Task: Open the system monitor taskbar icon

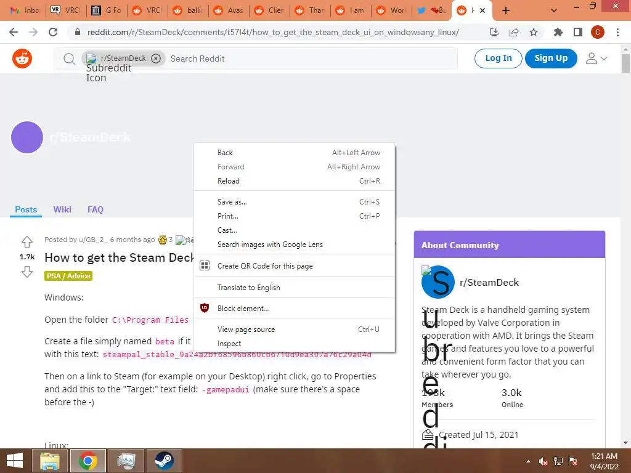Action: (126, 461)
